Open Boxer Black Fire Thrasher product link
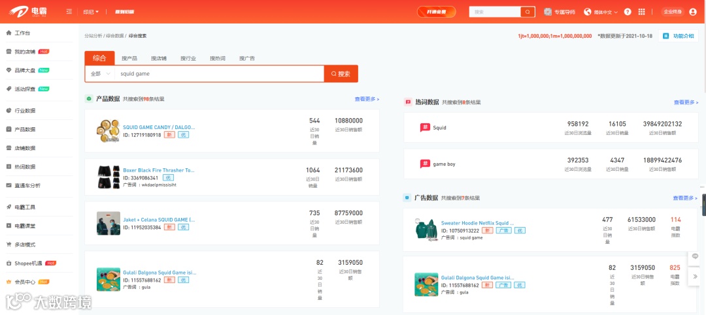Screen dimensions: 706x315 (x=159, y=170)
